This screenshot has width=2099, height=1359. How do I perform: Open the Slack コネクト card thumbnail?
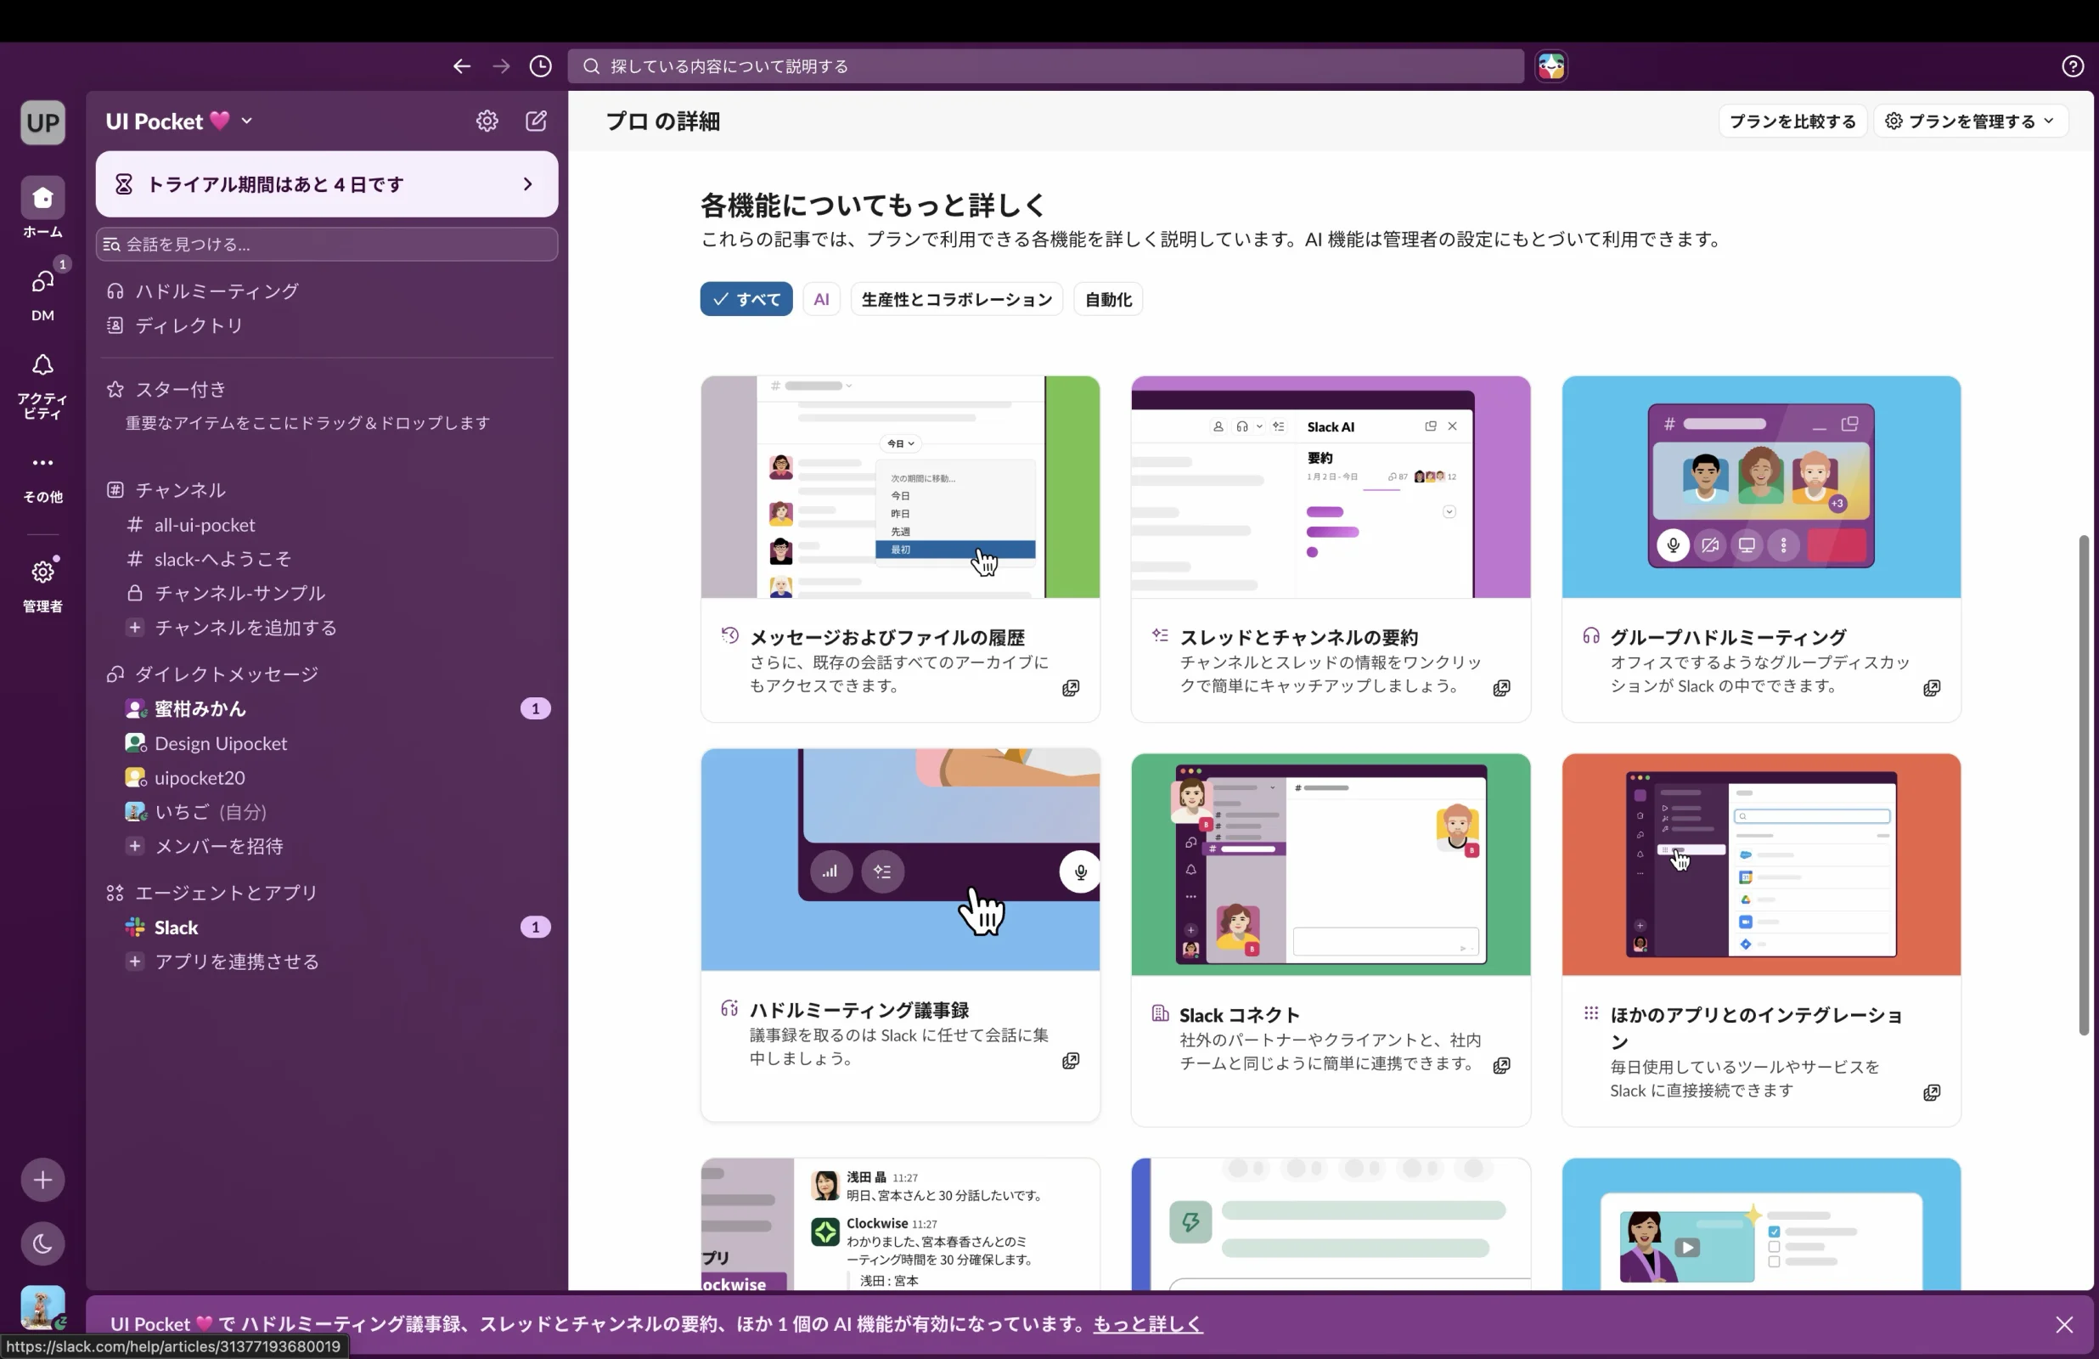pyautogui.click(x=1330, y=864)
